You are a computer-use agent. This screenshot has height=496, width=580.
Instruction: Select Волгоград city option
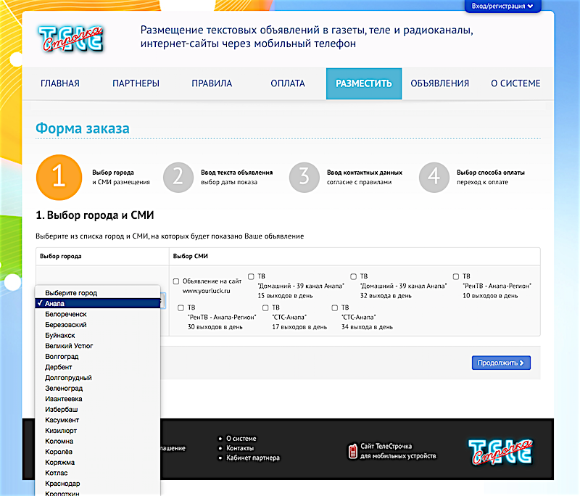coord(98,357)
